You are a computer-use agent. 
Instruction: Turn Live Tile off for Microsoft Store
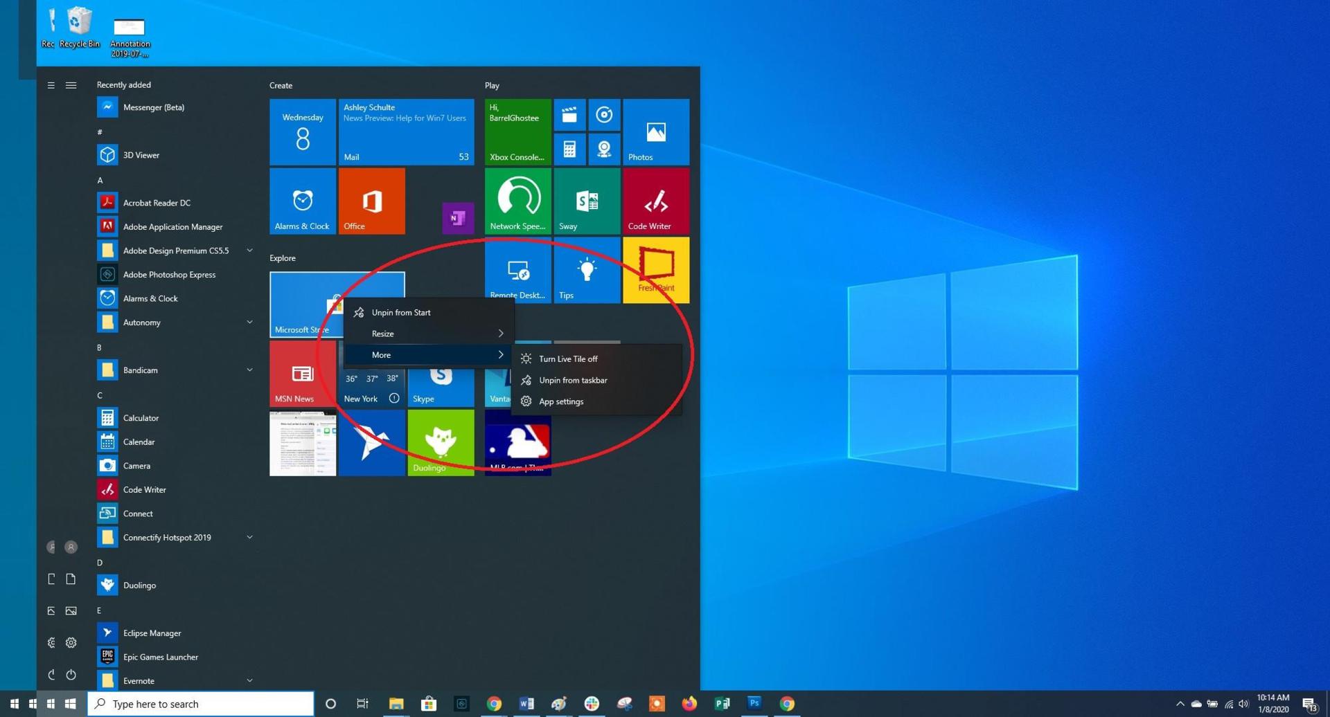568,358
